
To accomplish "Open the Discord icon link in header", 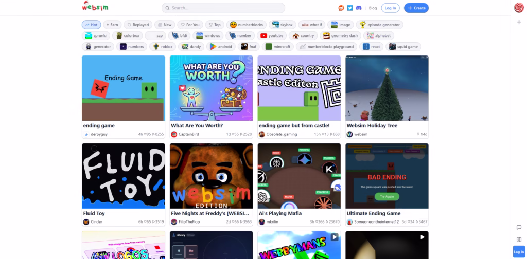I will (x=359, y=8).
